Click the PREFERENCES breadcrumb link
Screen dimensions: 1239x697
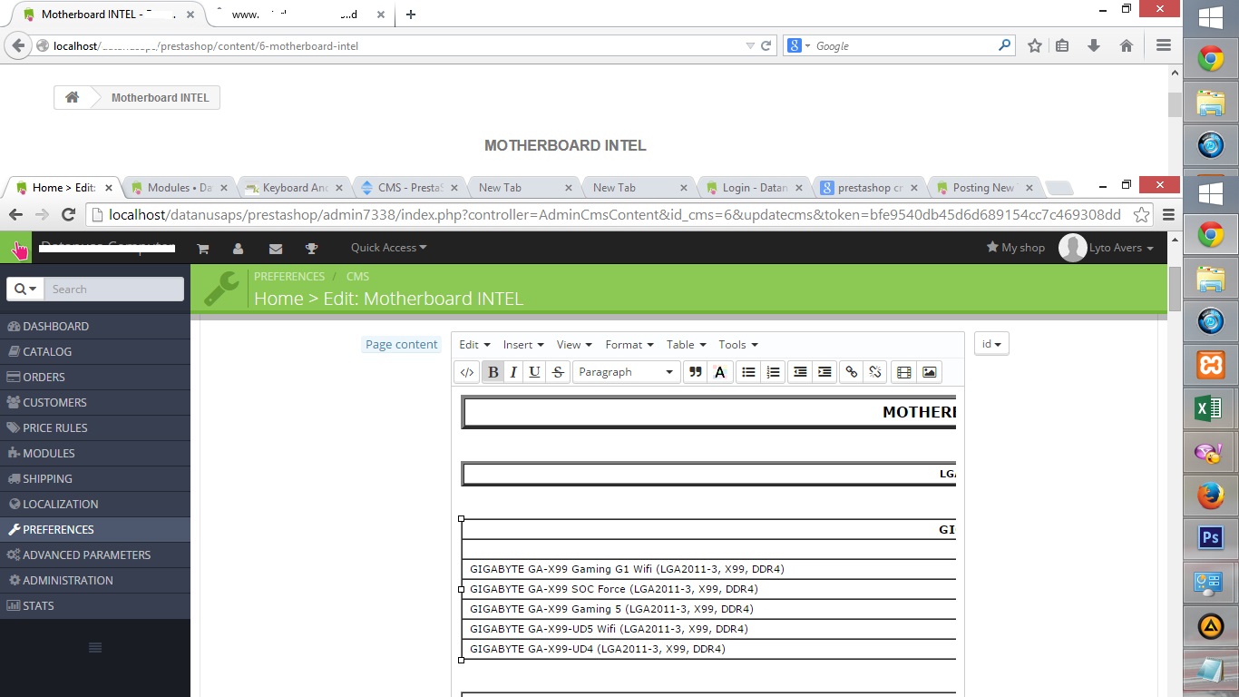tap(289, 277)
